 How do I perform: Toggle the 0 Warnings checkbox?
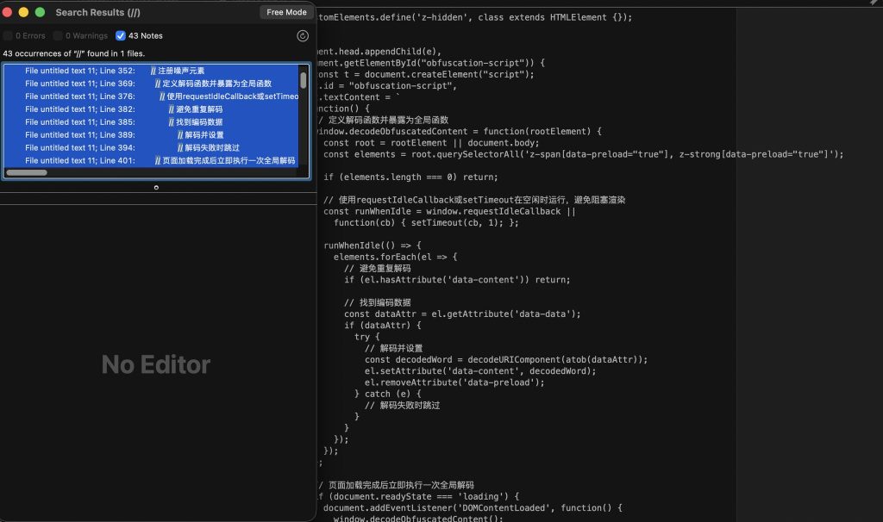pyautogui.click(x=58, y=36)
